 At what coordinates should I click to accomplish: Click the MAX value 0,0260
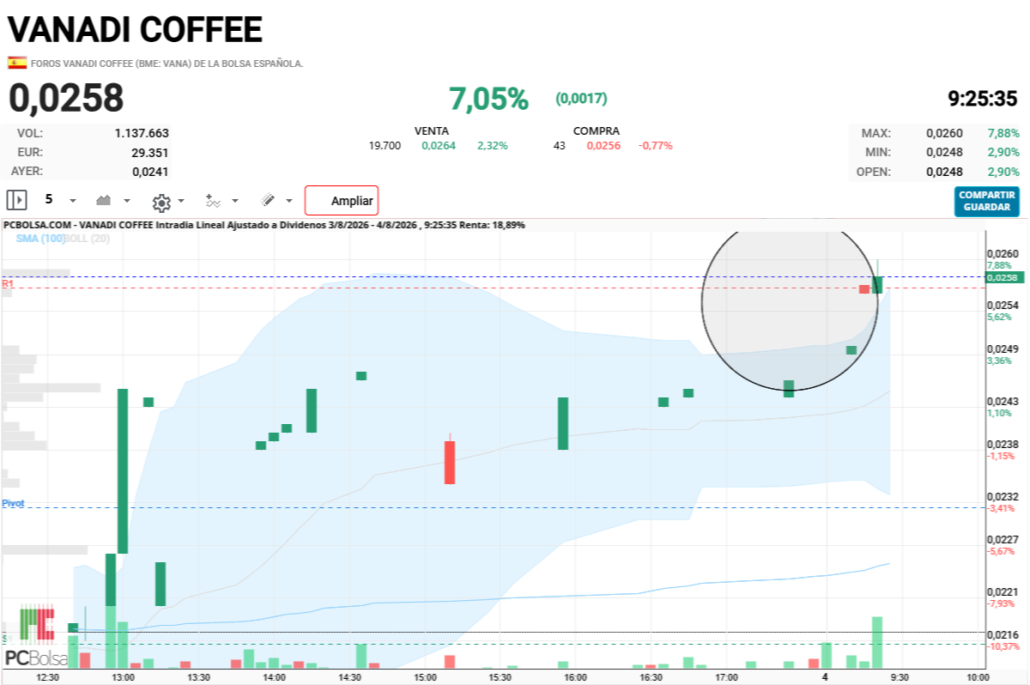944,133
